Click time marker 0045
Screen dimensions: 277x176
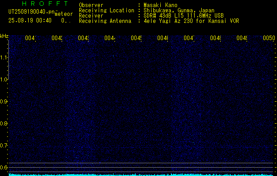[x=136, y=38]
